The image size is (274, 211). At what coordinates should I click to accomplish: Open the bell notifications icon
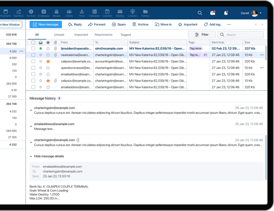[x=226, y=13]
